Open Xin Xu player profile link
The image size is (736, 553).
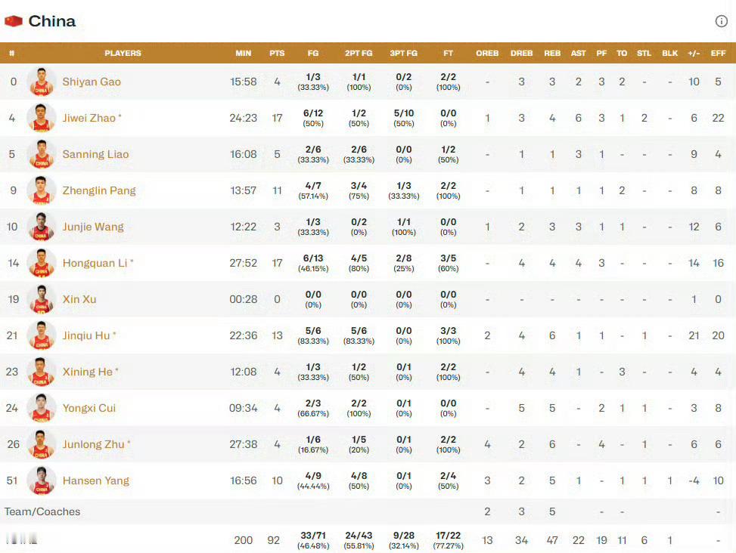coord(79,299)
